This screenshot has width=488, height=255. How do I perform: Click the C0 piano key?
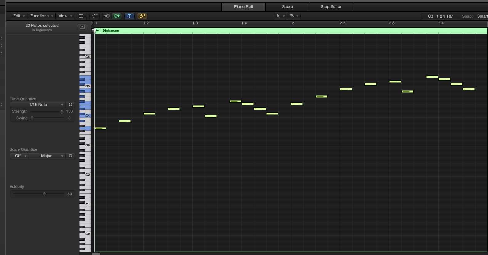[87, 234]
